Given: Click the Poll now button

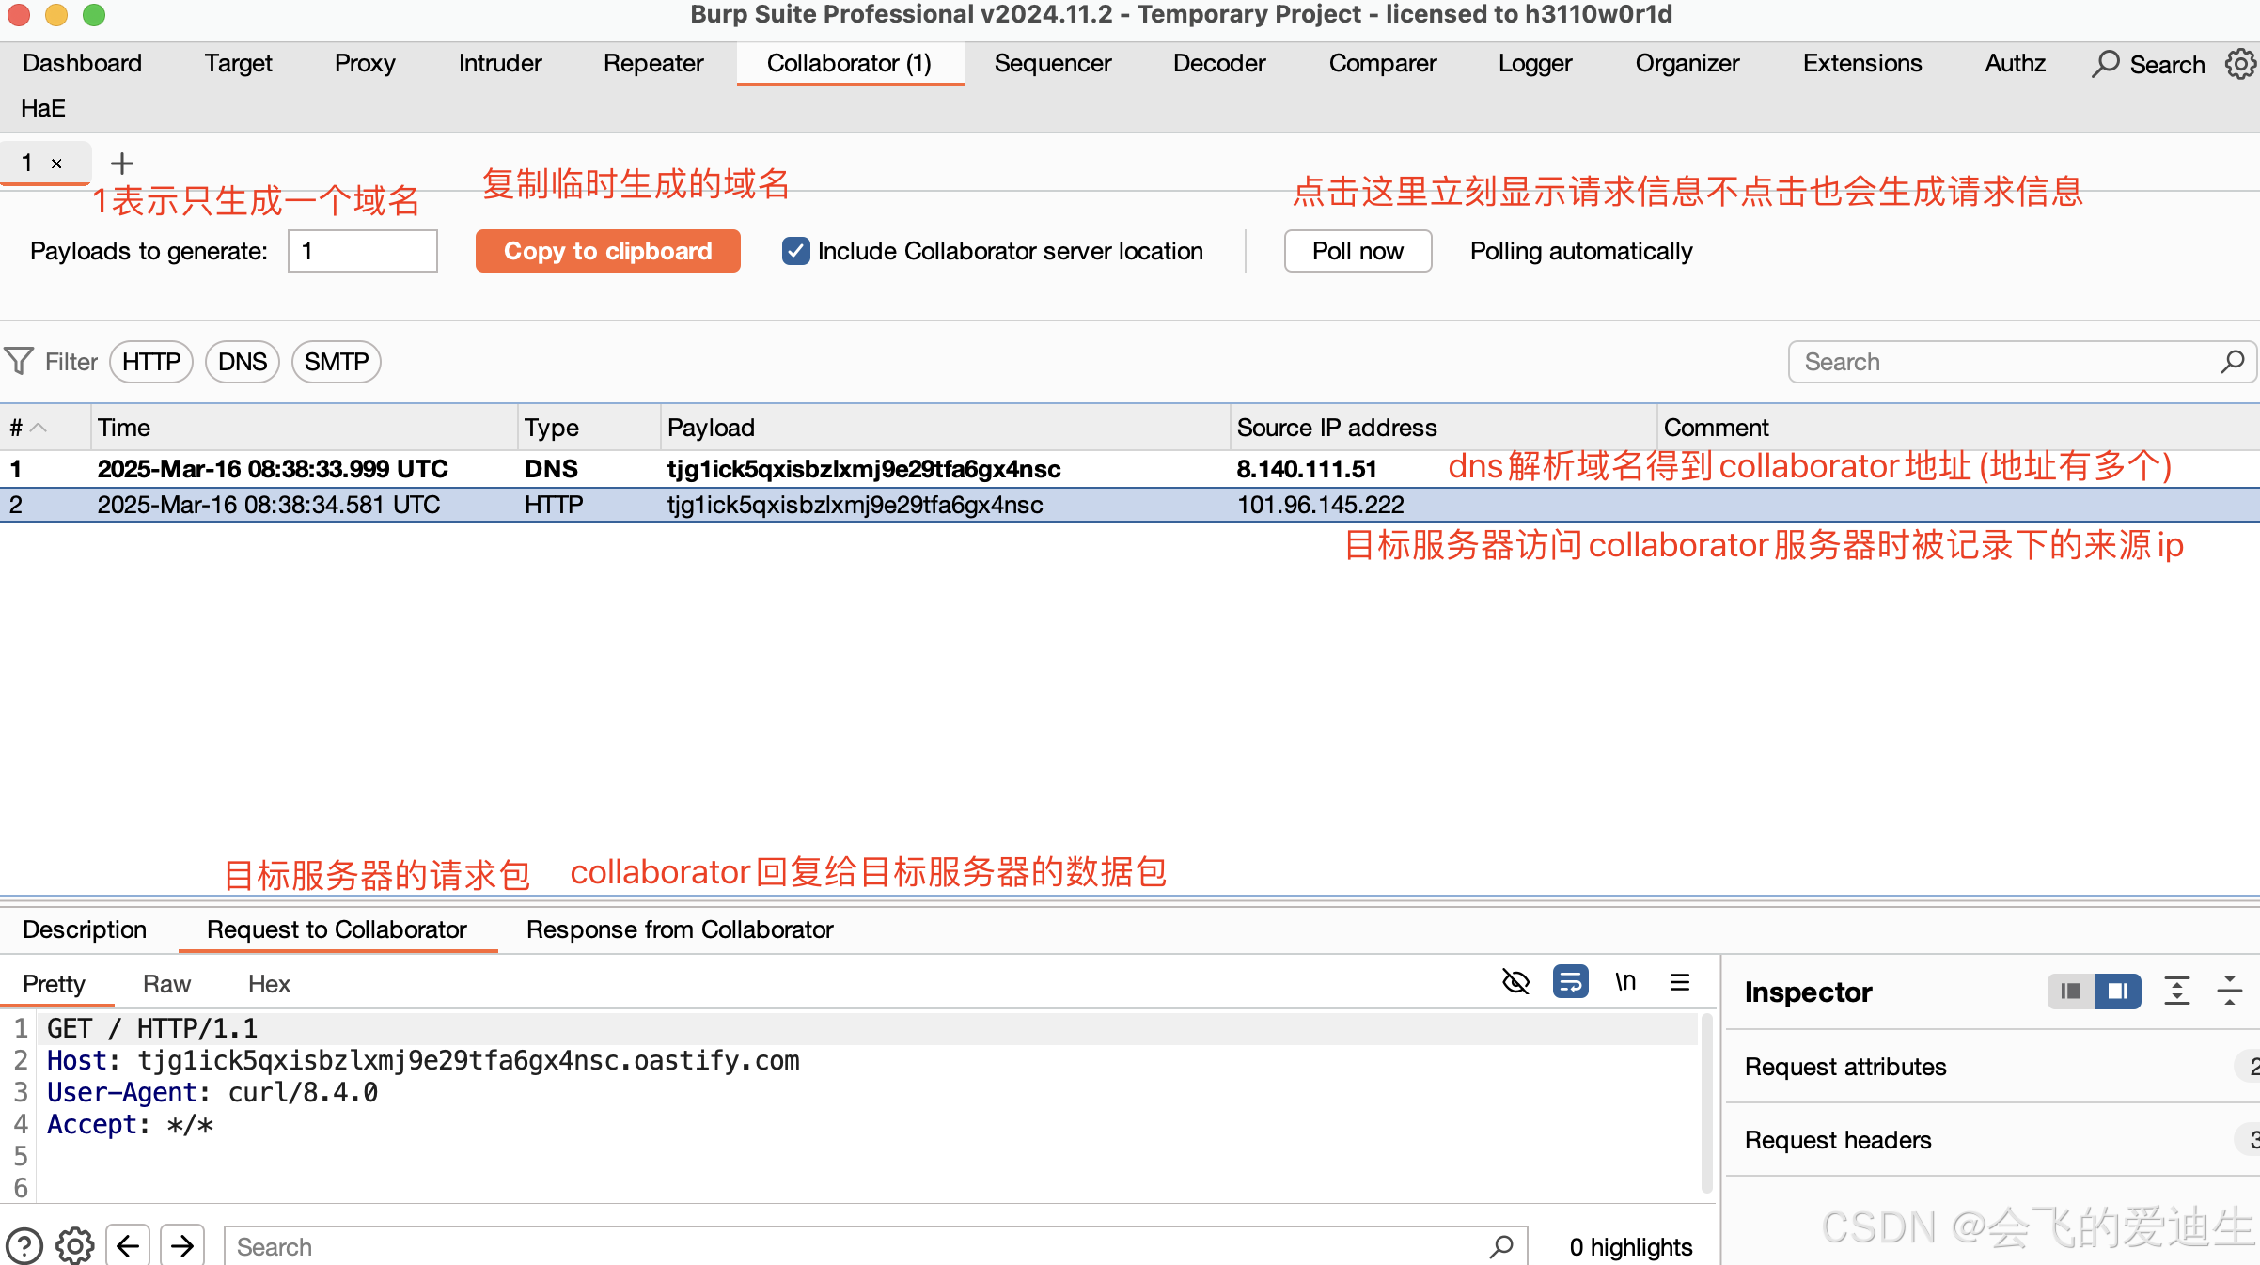Looking at the screenshot, I should tap(1358, 251).
